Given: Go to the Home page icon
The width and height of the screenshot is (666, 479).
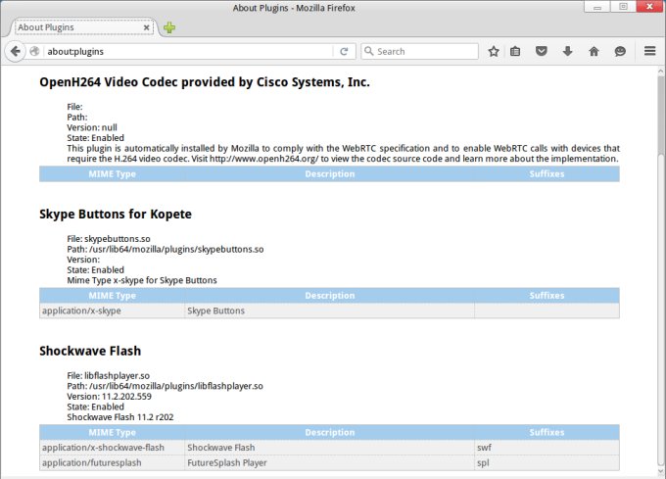Looking at the screenshot, I should point(594,51).
